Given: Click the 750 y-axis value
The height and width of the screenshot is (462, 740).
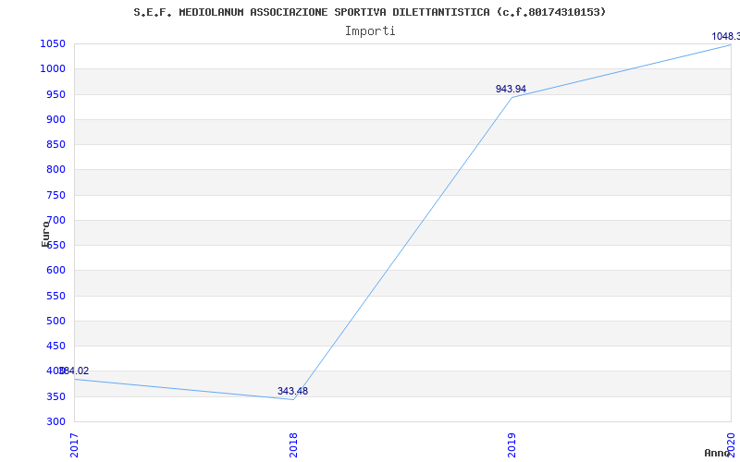Looking at the screenshot, I should click(55, 195).
